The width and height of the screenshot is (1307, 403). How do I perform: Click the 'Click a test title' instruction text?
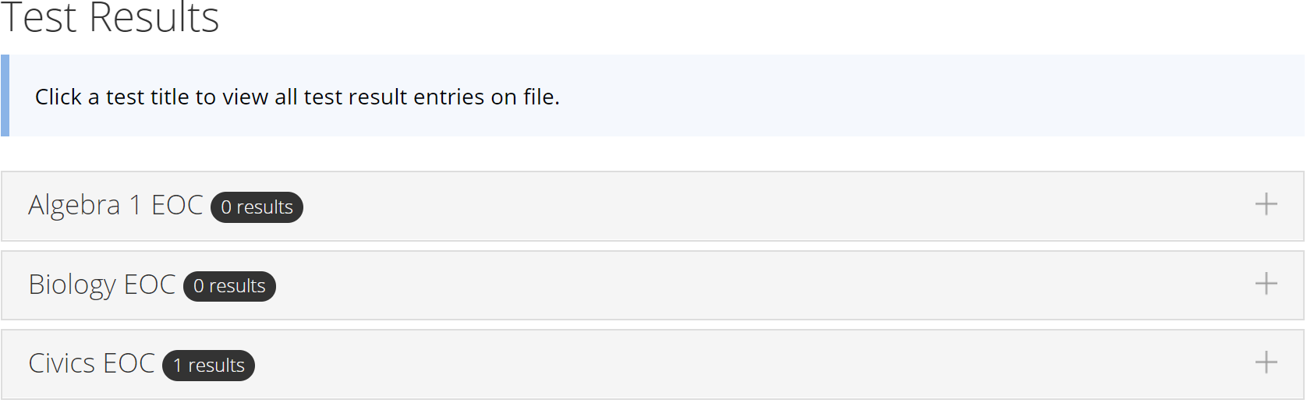297,97
